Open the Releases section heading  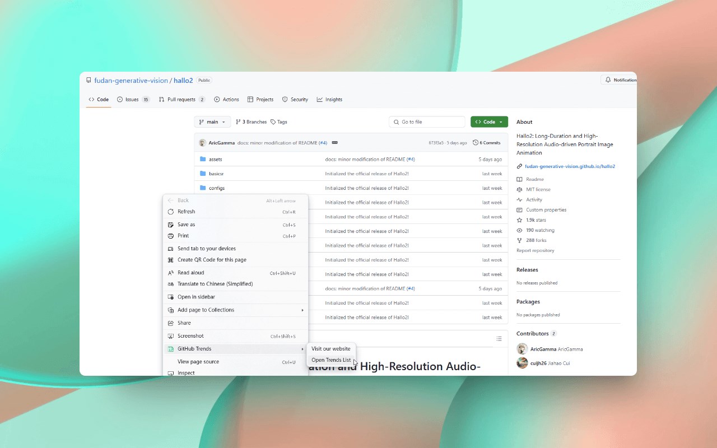527,270
